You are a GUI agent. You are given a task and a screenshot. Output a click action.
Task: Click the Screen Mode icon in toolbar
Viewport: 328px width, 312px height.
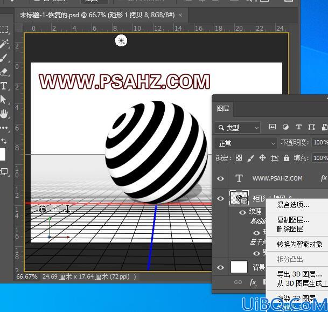coord(4,172)
